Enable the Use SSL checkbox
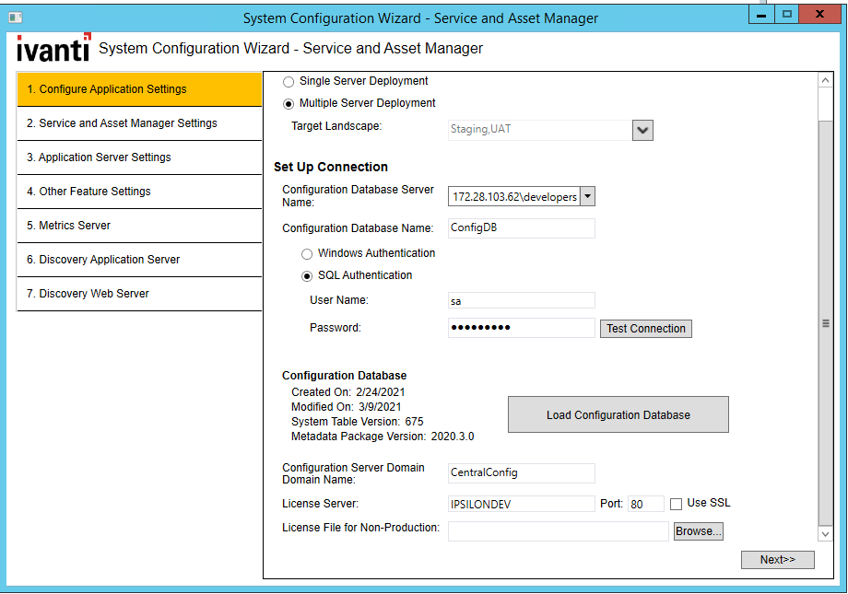The image size is (848, 594). point(677,503)
